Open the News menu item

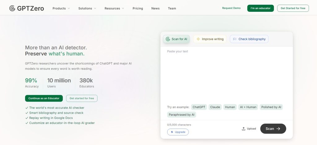(155, 8)
